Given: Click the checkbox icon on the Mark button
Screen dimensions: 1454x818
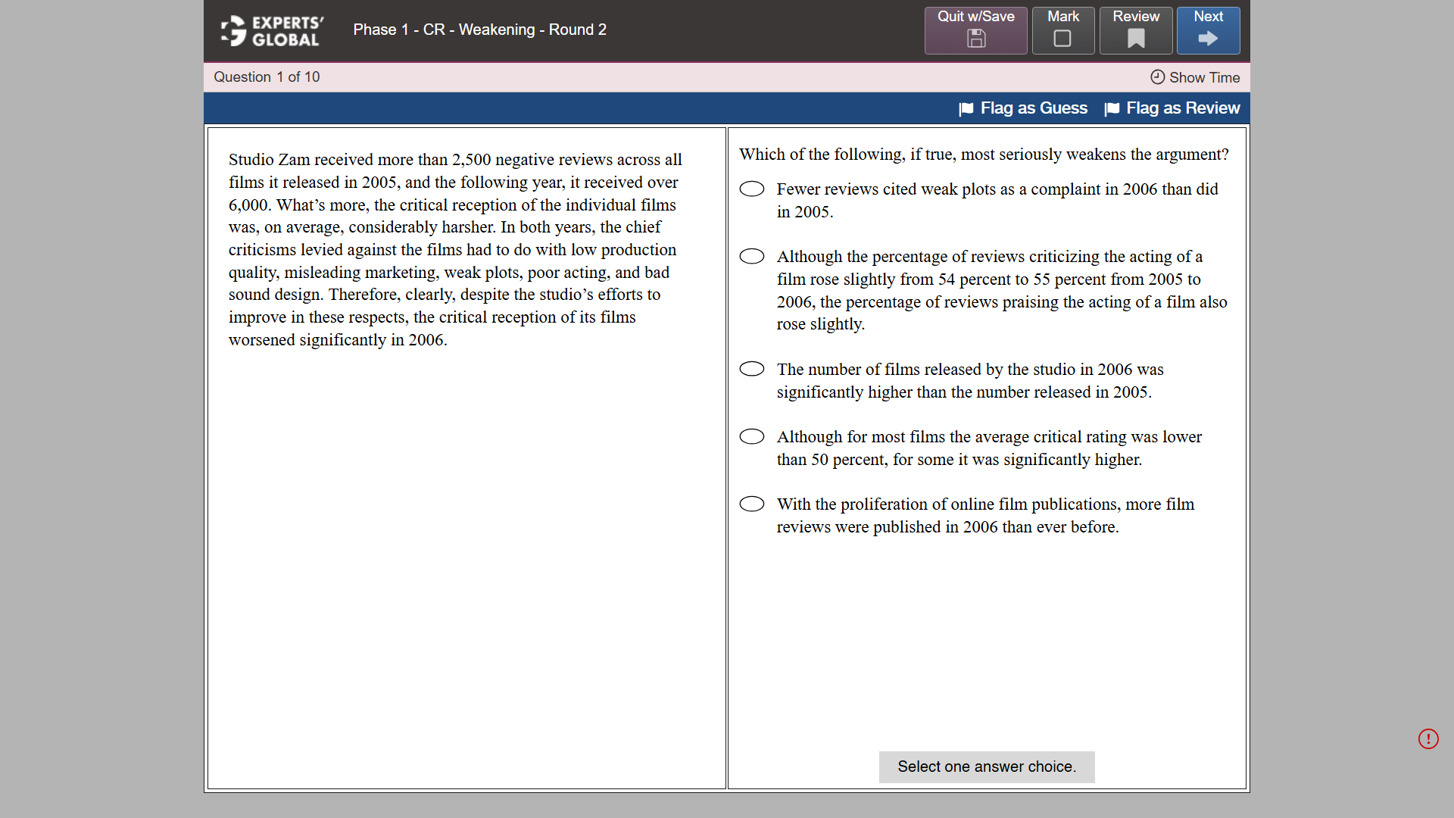Looking at the screenshot, I should pyautogui.click(x=1062, y=39).
